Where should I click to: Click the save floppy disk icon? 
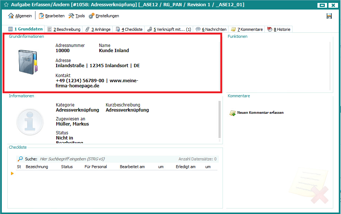[x=329, y=16]
